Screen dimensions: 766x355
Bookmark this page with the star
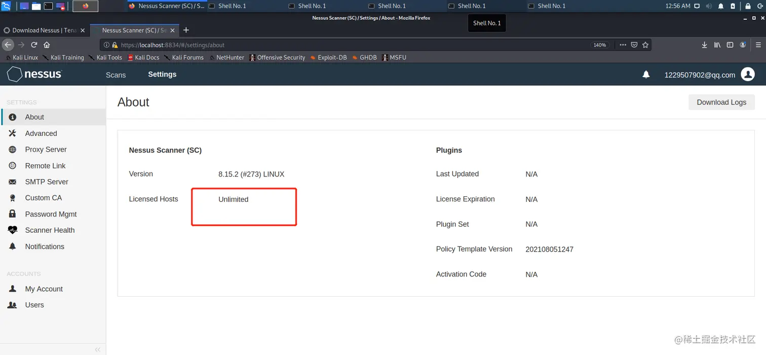click(645, 45)
